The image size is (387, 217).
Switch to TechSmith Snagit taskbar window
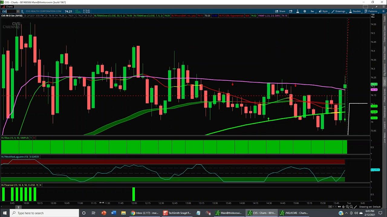(x=177, y=213)
